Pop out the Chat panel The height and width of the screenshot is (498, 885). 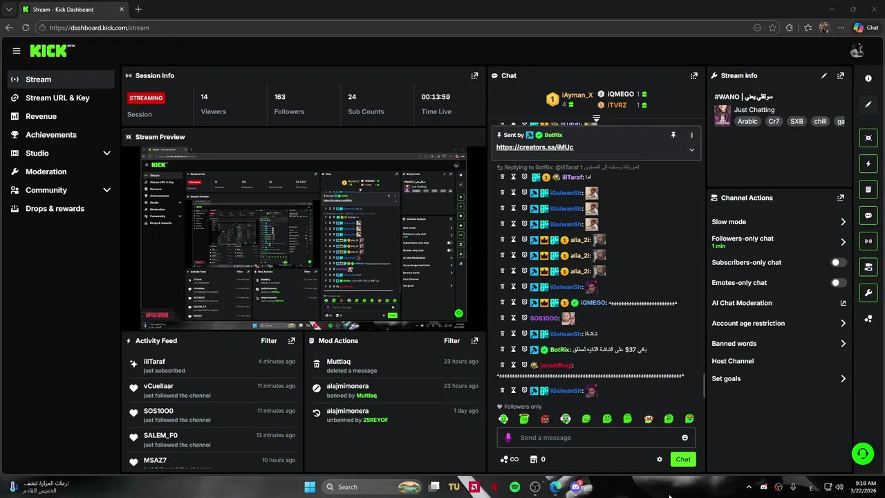pos(693,75)
